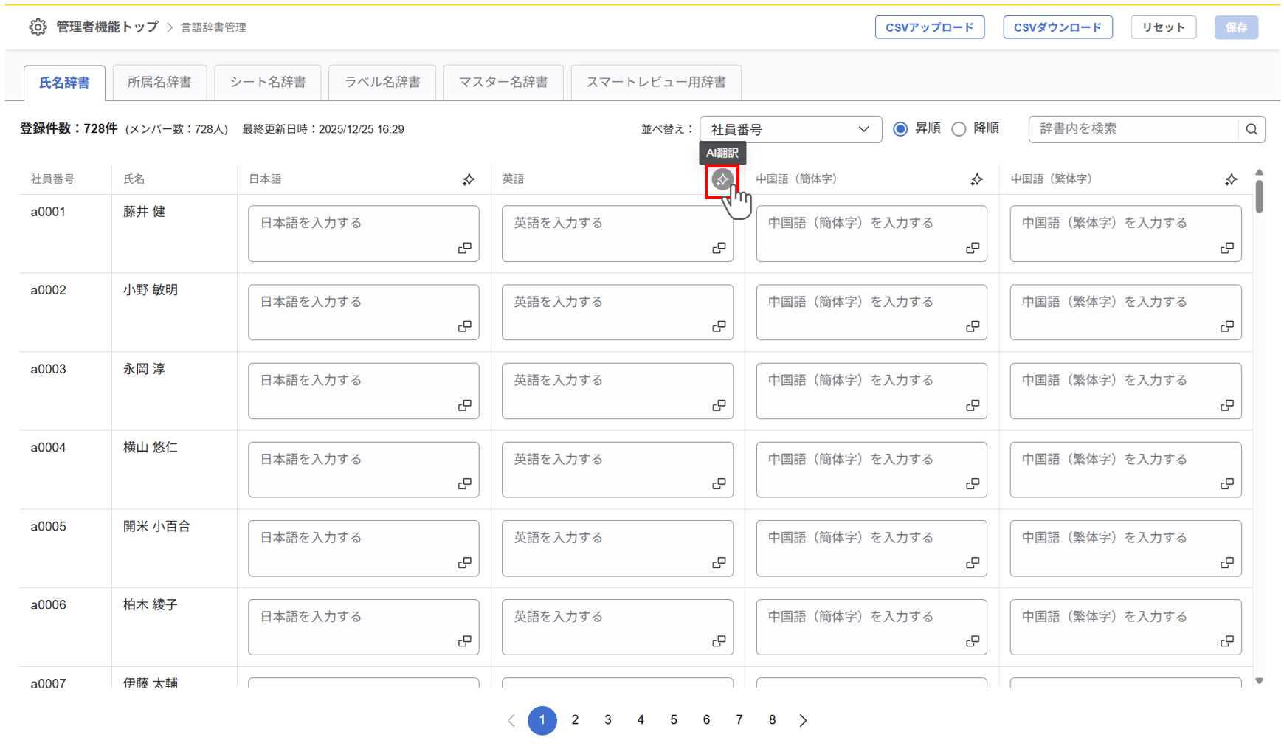Image resolution: width=1284 pixels, height=746 pixels.
Task: Click AI translate icon in English column header
Action: click(x=722, y=179)
